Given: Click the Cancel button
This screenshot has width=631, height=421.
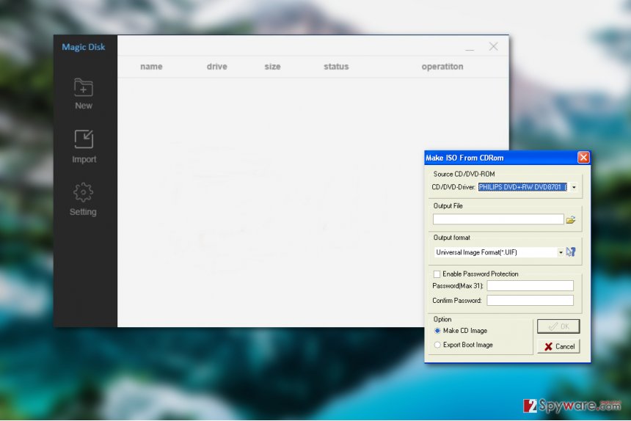Looking at the screenshot, I should [x=558, y=346].
